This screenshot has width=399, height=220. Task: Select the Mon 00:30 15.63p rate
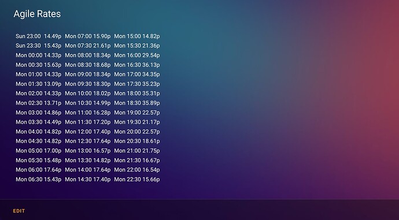[x=38, y=65]
